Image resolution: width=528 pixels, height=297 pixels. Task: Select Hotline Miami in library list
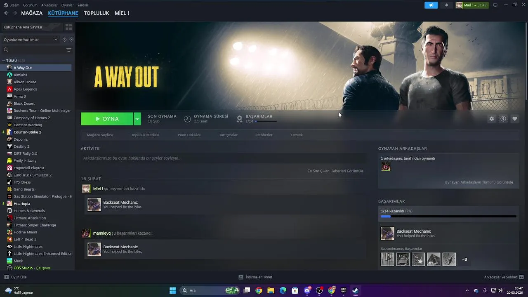(25, 232)
